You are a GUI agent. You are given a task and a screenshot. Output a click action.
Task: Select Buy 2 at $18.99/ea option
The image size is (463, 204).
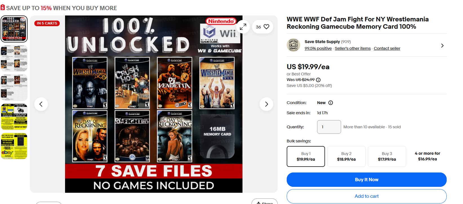346,156
